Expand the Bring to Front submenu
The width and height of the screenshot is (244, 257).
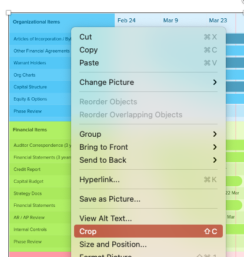point(148,147)
